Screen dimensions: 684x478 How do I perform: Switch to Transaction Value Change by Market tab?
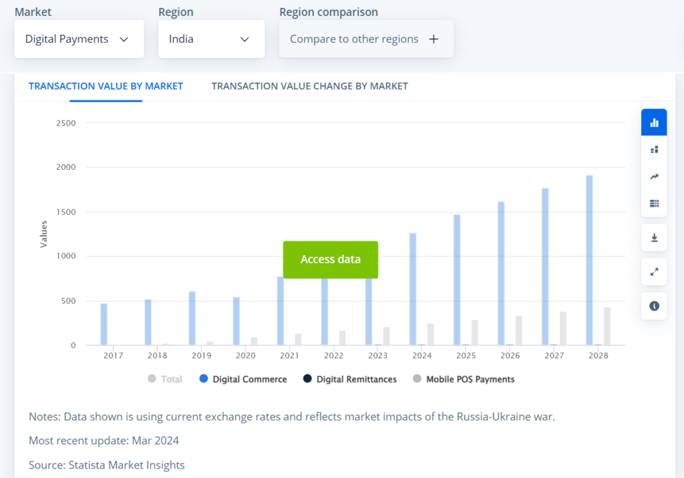tap(310, 86)
